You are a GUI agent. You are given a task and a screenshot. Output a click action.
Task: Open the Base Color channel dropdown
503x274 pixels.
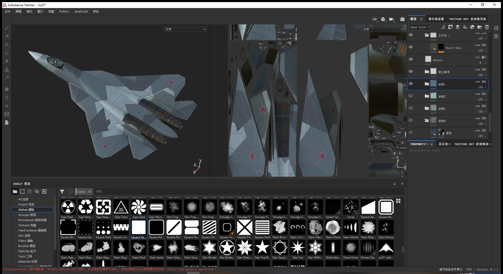pos(420,27)
